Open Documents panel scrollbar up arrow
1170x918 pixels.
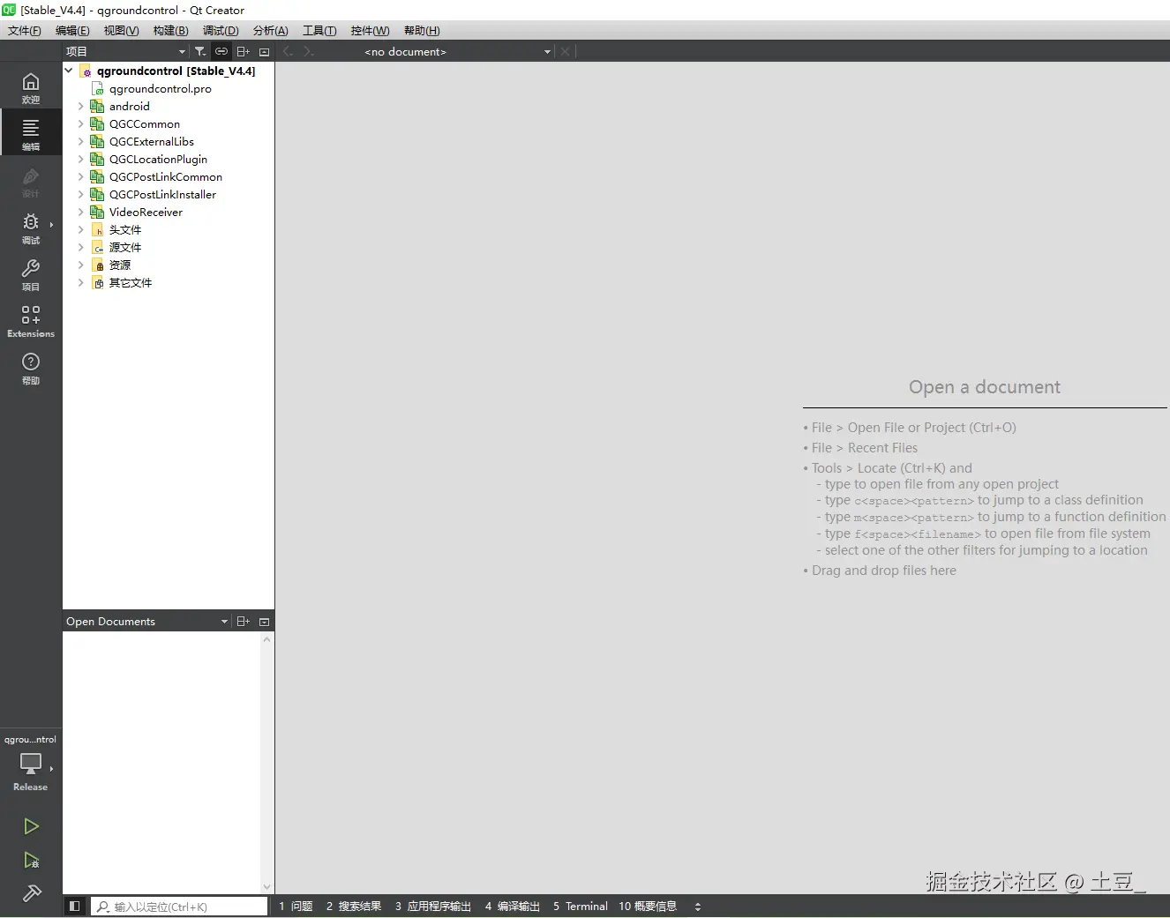[267, 639]
